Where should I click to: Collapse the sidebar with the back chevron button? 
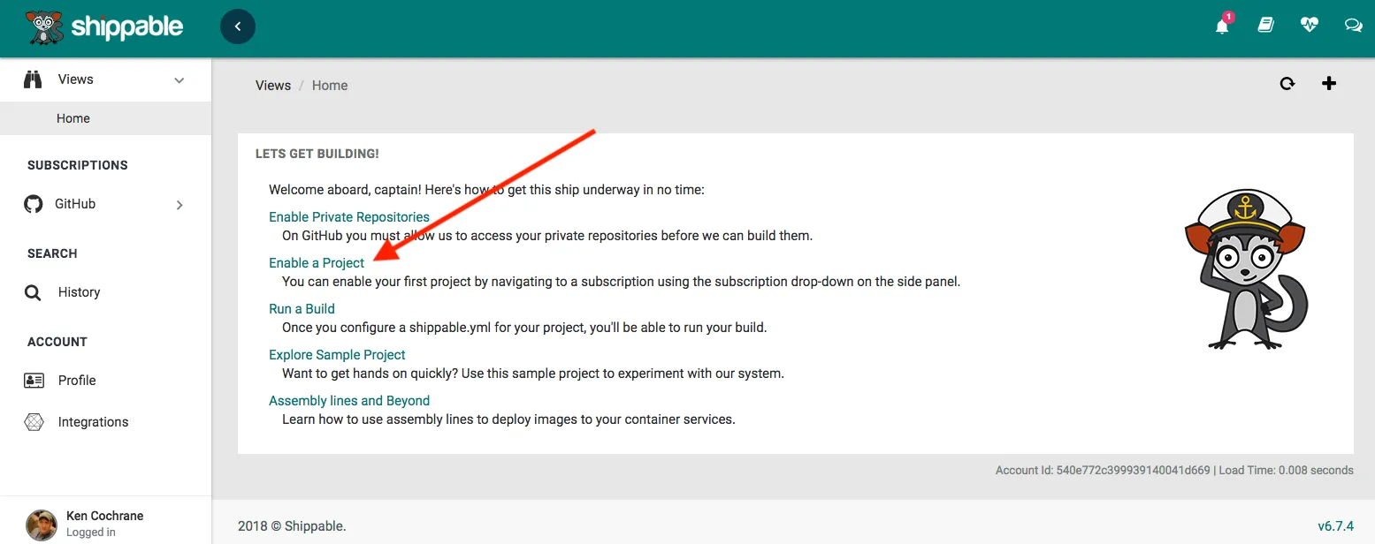click(x=238, y=26)
